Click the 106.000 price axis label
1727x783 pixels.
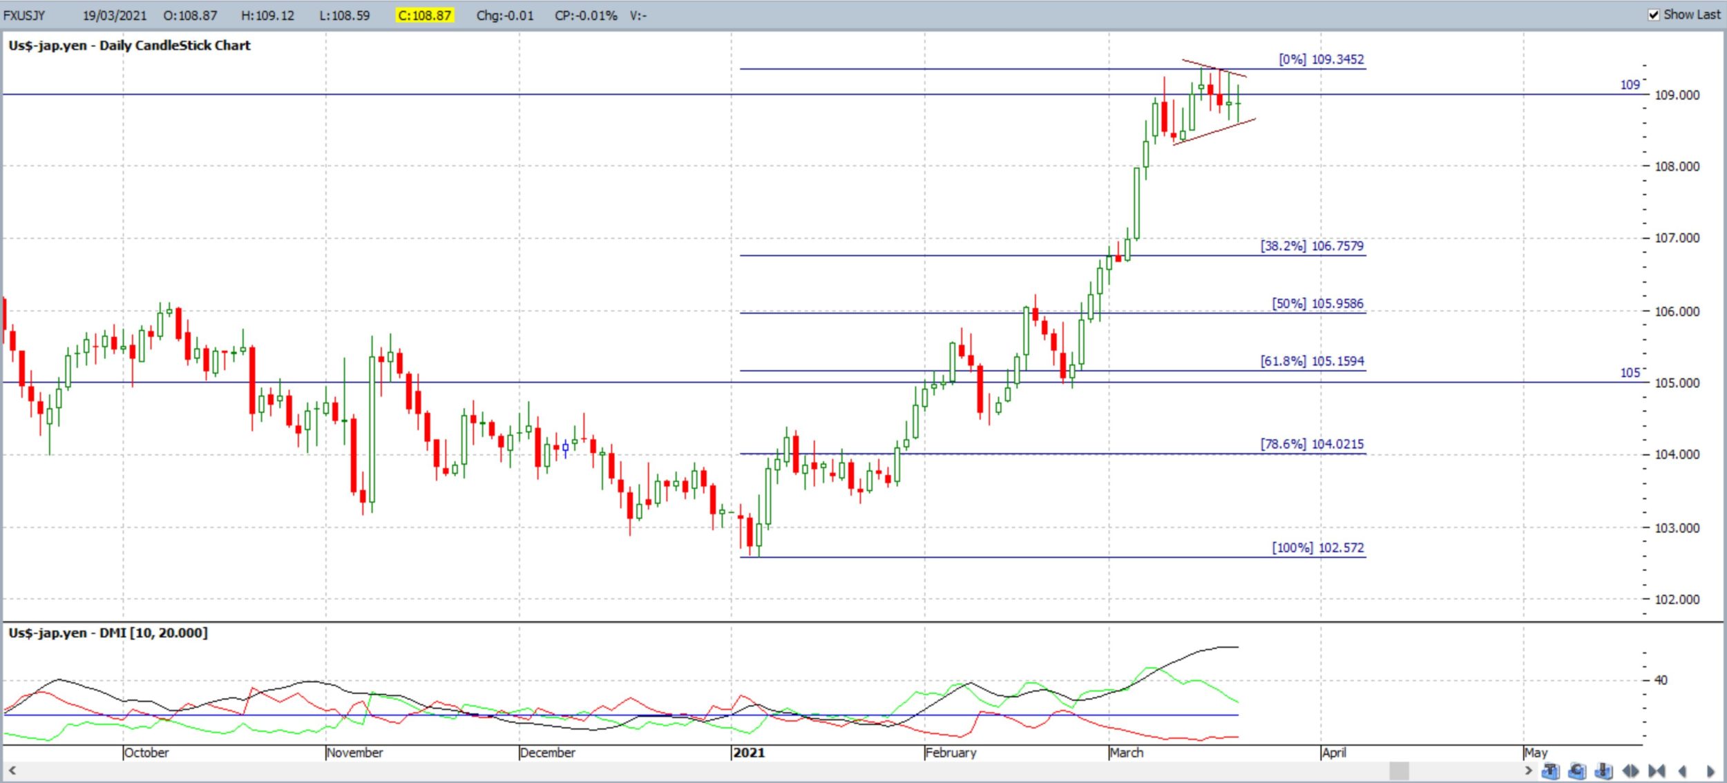pos(1677,311)
